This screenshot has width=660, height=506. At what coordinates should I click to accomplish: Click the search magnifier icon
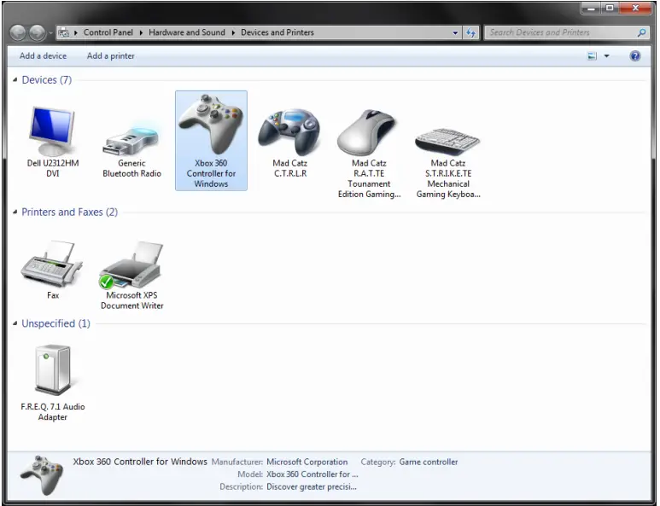641,32
